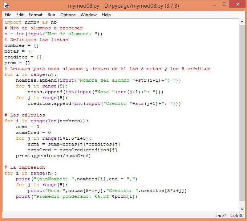The width and height of the screenshot is (247, 221).
Task: Click the vertical scrollbar thumb
Action: (x=242, y=112)
